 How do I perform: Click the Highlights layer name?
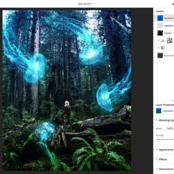(x=169, y=26)
